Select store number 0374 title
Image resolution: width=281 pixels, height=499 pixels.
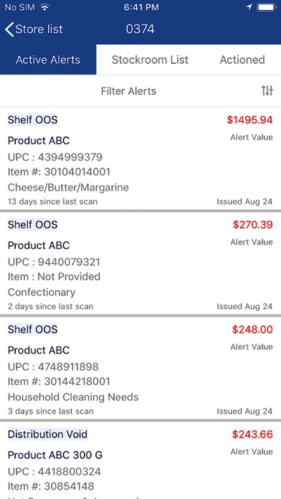click(140, 29)
